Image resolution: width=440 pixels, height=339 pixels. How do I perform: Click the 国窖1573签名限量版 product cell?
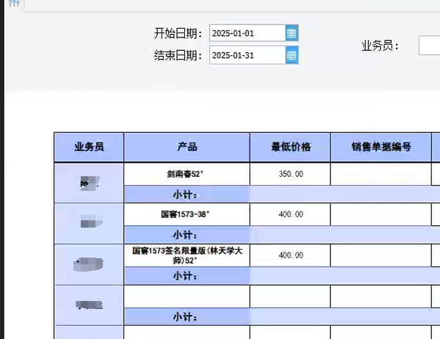pos(187,255)
